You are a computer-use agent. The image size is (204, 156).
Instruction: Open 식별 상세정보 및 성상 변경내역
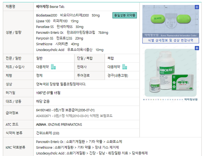coord(171,40)
